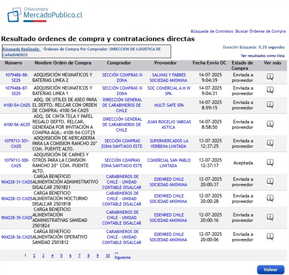
Task: Open order number 1079486-87-SE25
Action: pyautogui.click(x=17, y=91)
